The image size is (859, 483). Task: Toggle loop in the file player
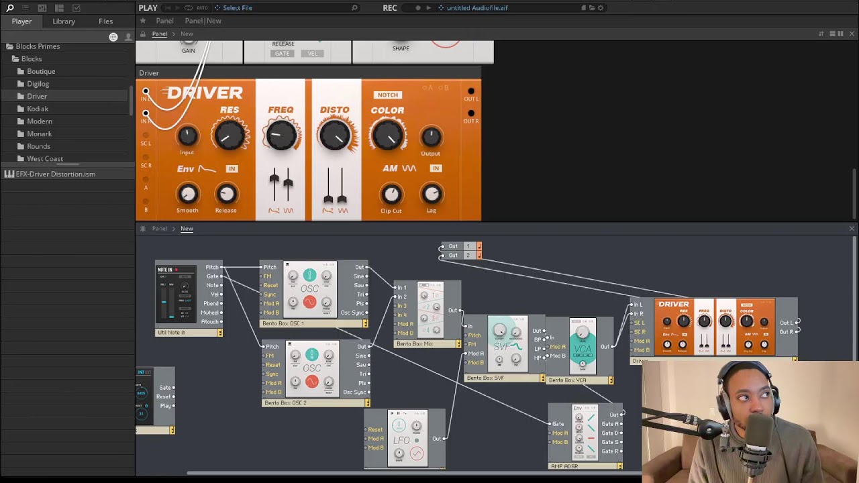pos(189,8)
